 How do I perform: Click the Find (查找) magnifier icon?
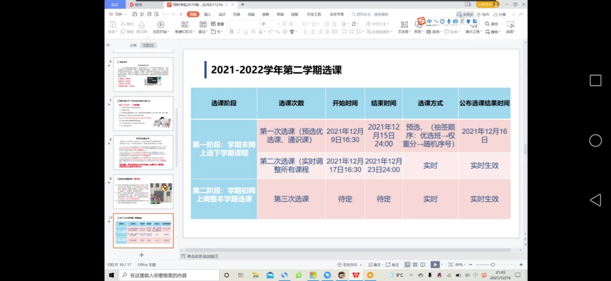click(488, 24)
